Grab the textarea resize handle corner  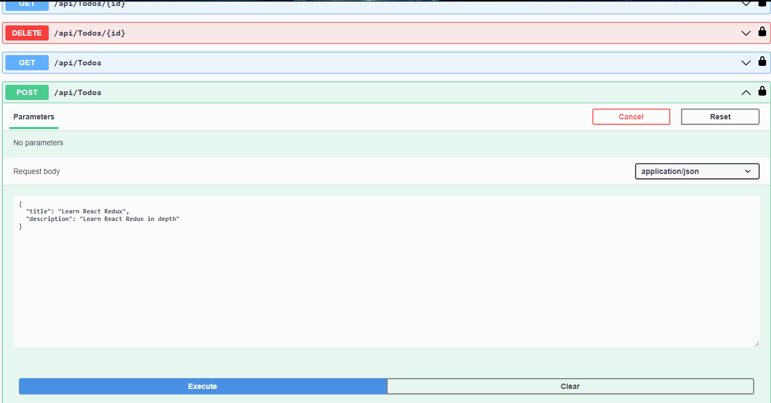756,344
